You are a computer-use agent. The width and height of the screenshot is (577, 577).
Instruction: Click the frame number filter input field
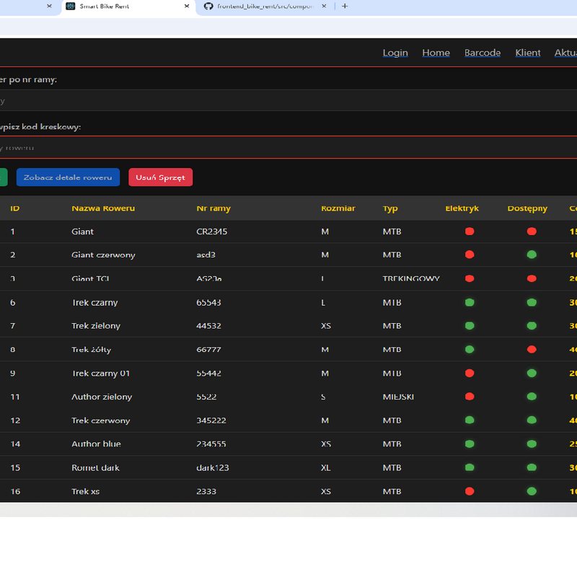pyautogui.click(x=288, y=101)
